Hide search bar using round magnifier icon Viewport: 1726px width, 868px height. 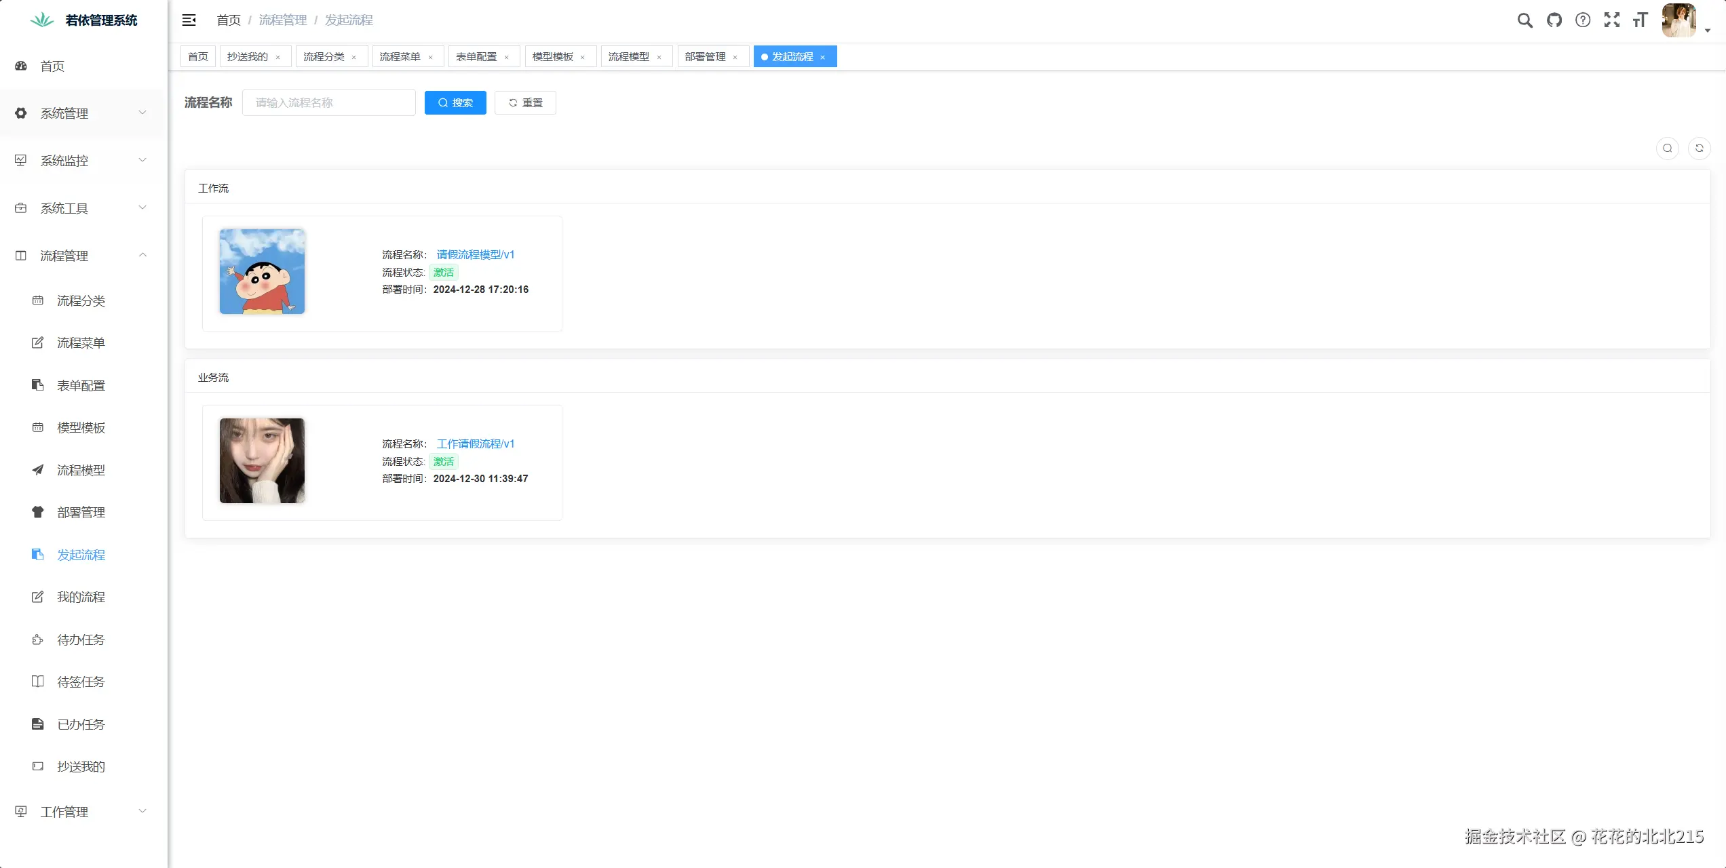point(1667,149)
